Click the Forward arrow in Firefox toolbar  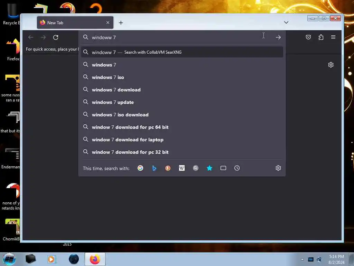(x=43, y=37)
